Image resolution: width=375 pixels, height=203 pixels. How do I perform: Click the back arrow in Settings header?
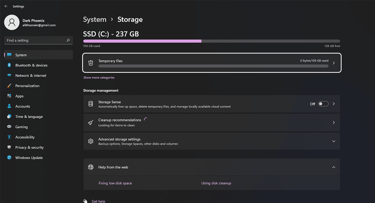pos(6,6)
